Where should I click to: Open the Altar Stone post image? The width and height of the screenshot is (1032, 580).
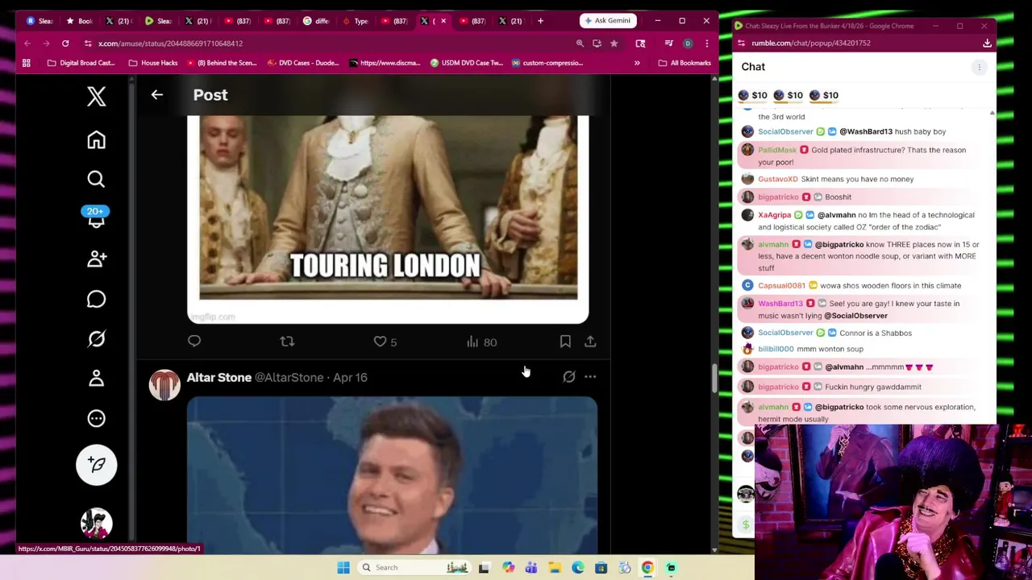(392, 474)
